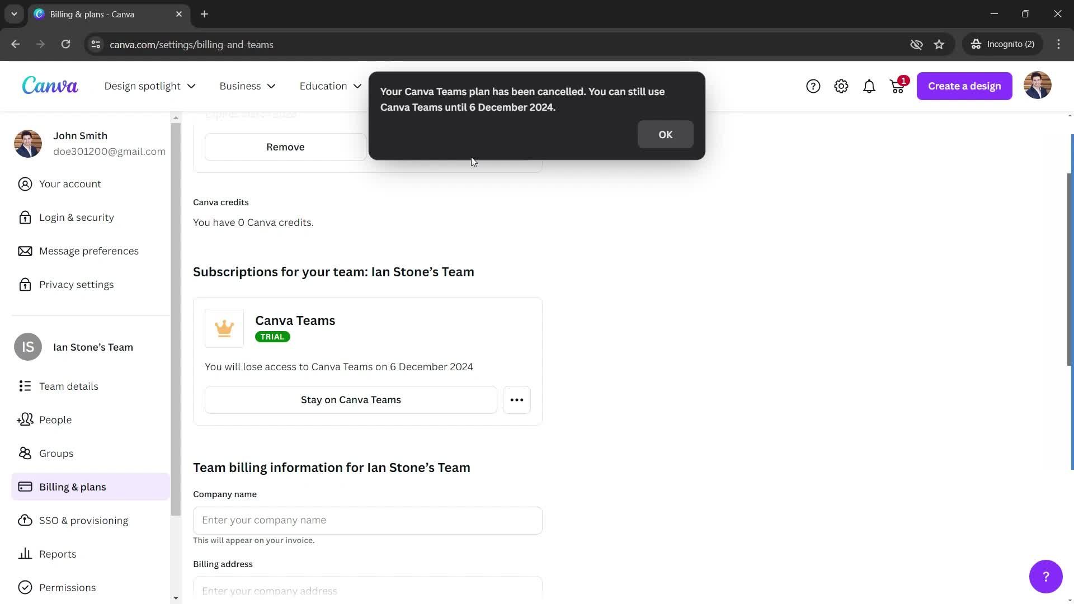1074x604 pixels.
Task: Open the Groups section
Action: (91, 454)
